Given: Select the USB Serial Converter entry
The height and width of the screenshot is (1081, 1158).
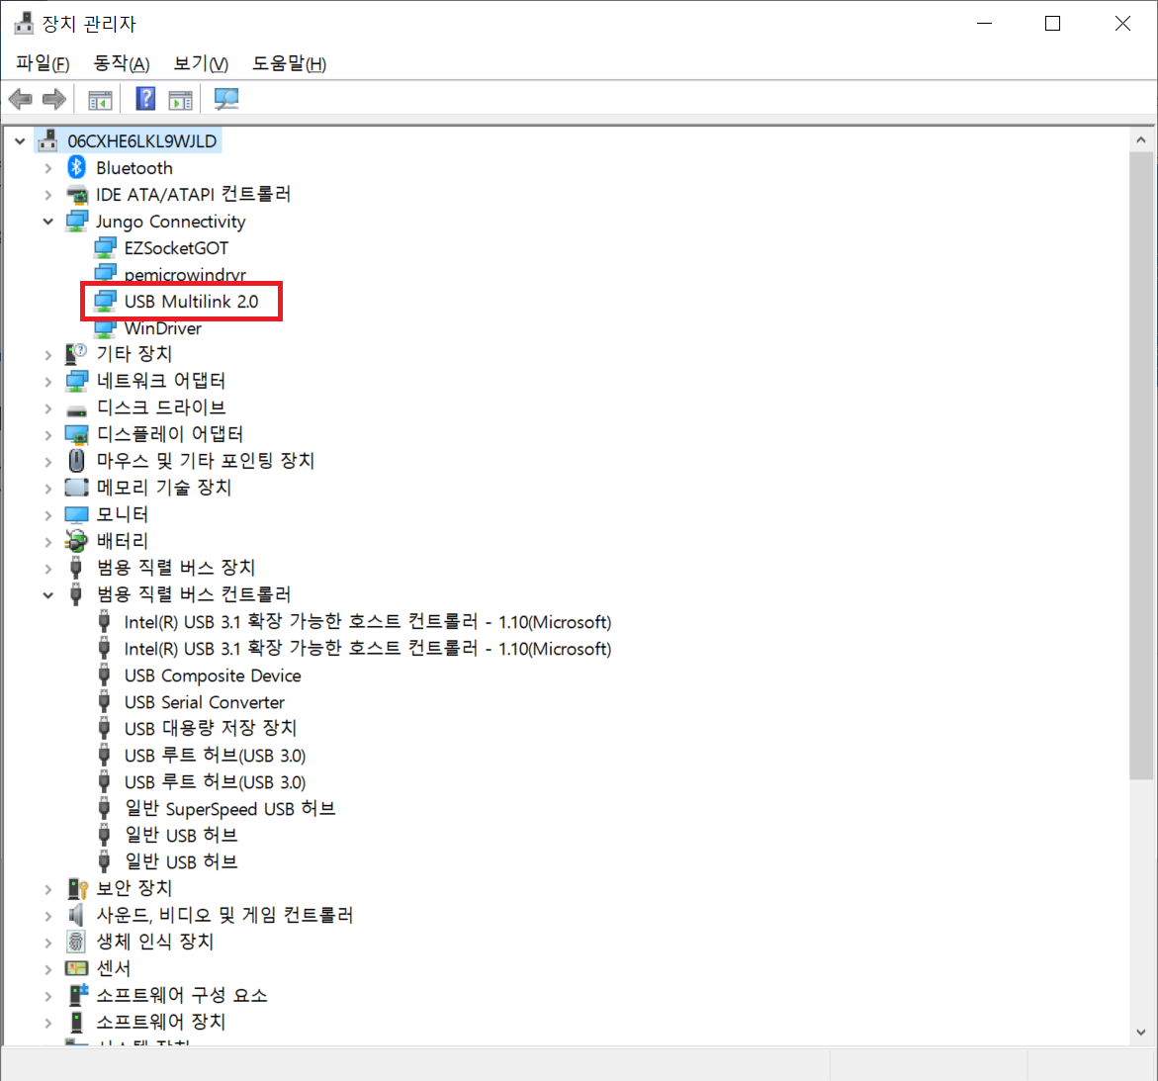Looking at the screenshot, I should [x=204, y=702].
